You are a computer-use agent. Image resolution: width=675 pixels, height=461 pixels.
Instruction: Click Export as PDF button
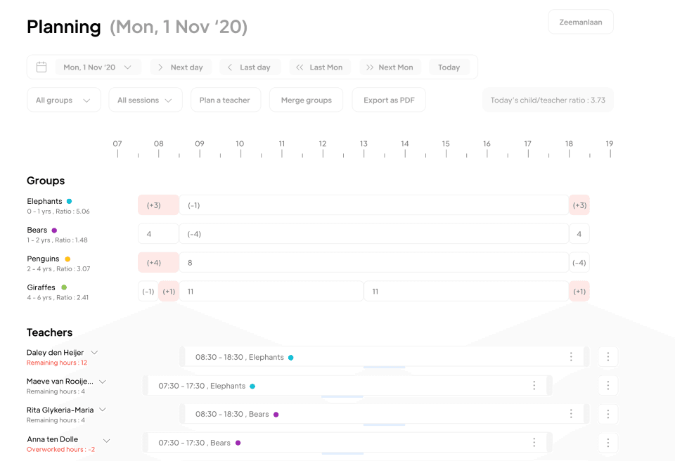[389, 100]
